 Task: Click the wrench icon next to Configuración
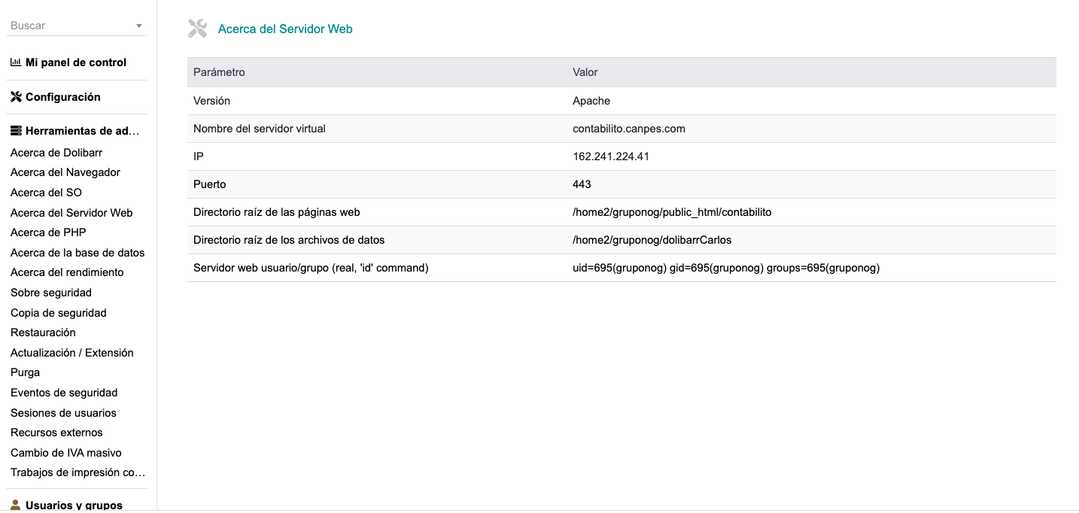point(16,97)
